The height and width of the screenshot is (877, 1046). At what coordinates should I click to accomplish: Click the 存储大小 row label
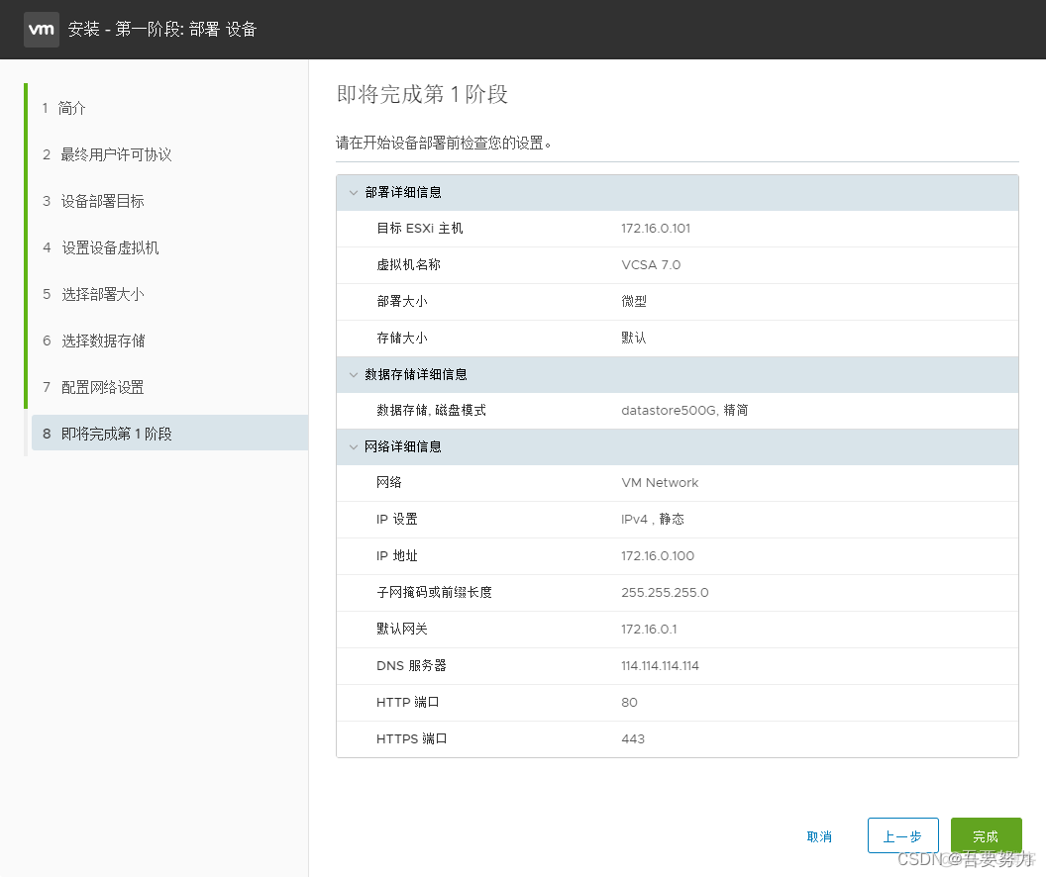pyautogui.click(x=401, y=338)
